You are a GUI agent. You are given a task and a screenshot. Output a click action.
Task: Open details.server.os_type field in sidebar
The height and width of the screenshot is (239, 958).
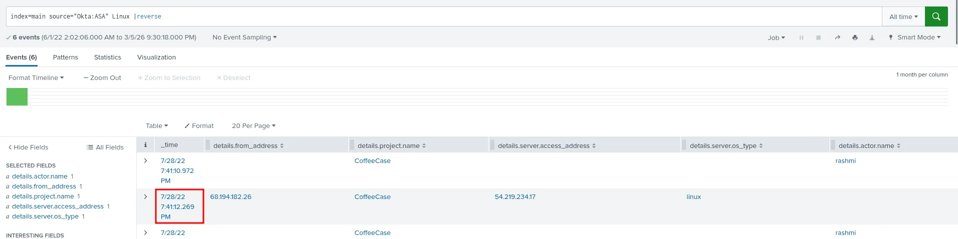click(x=45, y=216)
